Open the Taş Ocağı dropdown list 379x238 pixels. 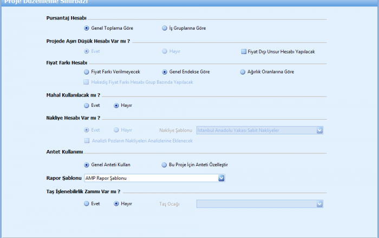coord(319,203)
